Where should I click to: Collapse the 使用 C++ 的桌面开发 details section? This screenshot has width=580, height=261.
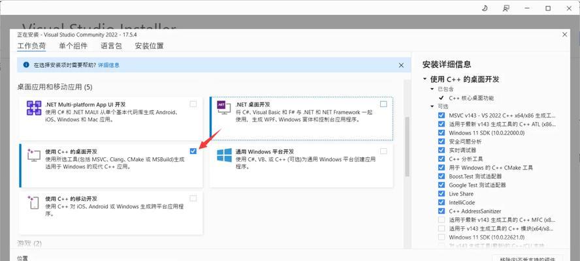(x=425, y=79)
